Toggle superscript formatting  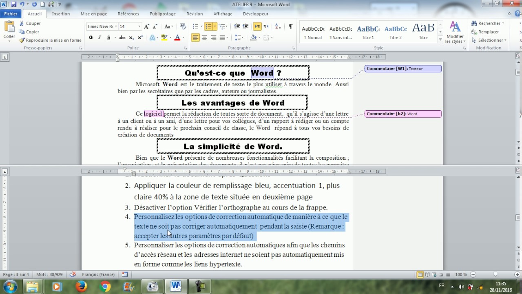tap(140, 38)
